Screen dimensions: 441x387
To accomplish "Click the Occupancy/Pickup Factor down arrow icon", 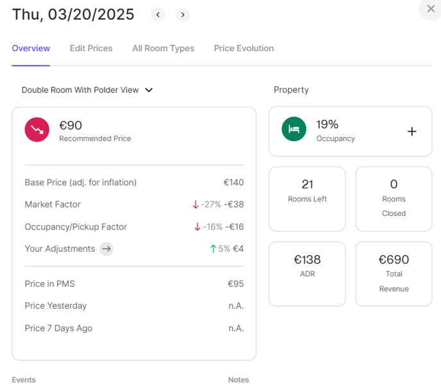I will [x=197, y=227].
